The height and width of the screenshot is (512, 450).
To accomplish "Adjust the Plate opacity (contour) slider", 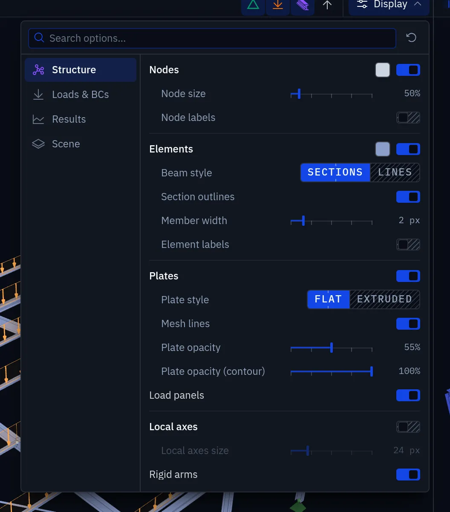I will (x=332, y=371).
